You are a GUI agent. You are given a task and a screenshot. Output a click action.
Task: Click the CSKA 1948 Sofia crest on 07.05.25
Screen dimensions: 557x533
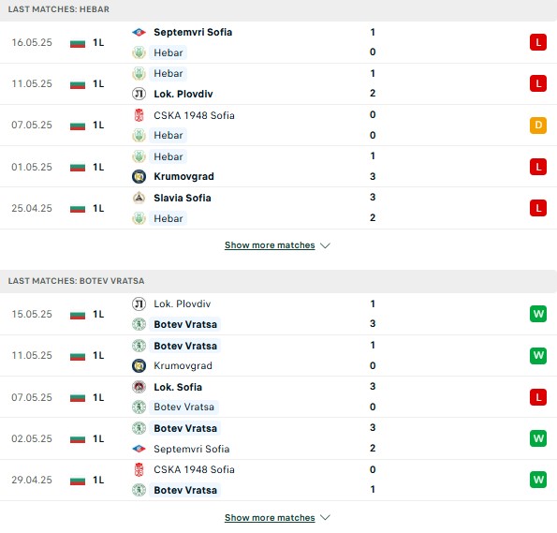click(x=139, y=115)
